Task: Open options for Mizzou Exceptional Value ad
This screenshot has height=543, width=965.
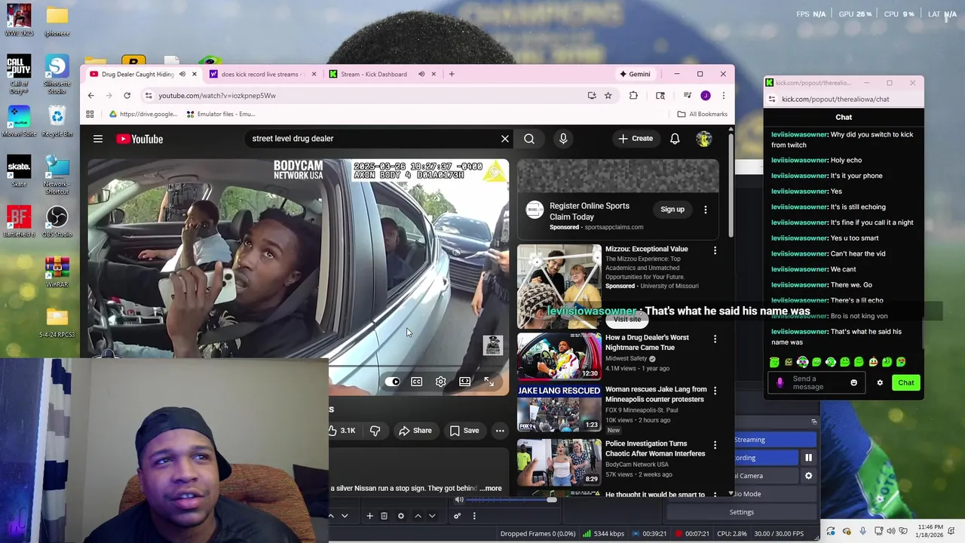Action: point(715,250)
